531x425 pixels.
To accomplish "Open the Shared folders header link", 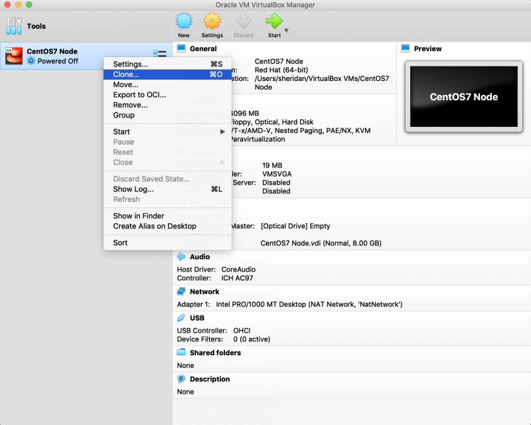I will point(215,353).
